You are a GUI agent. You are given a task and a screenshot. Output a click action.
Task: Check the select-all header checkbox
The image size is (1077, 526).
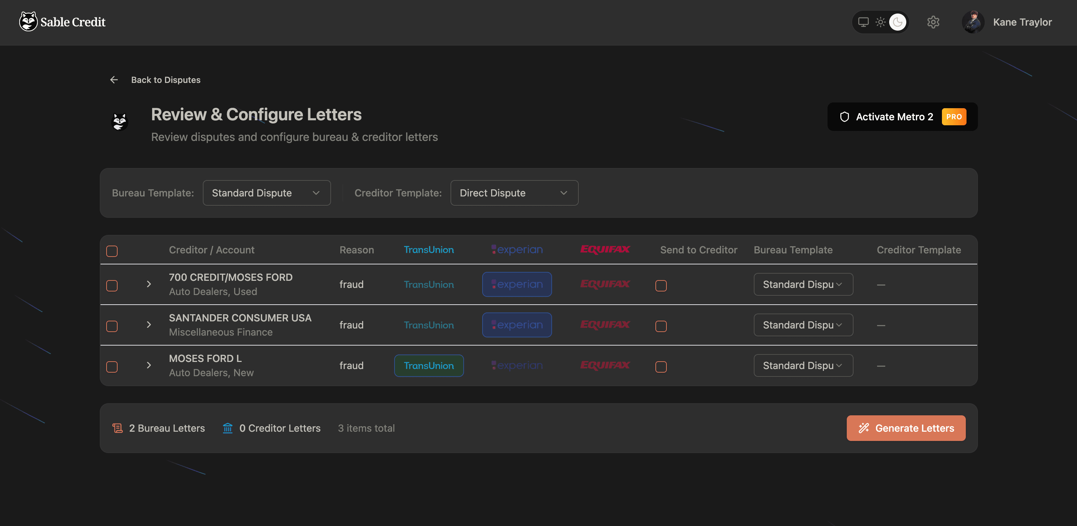click(x=112, y=251)
